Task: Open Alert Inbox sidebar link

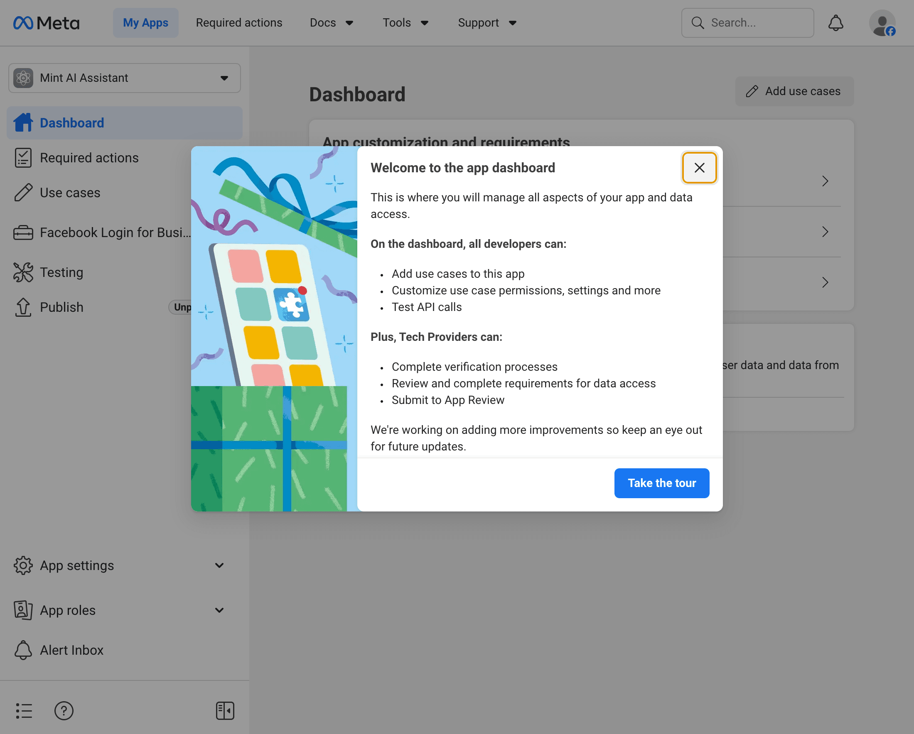Action: (x=71, y=650)
